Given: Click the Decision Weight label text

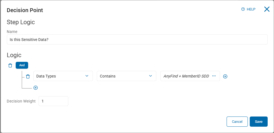Looking at the screenshot, I should [21, 101].
